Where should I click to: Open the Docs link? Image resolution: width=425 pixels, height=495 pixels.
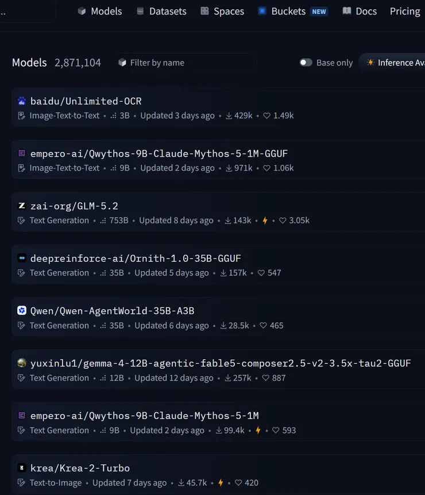[x=360, y=12]
